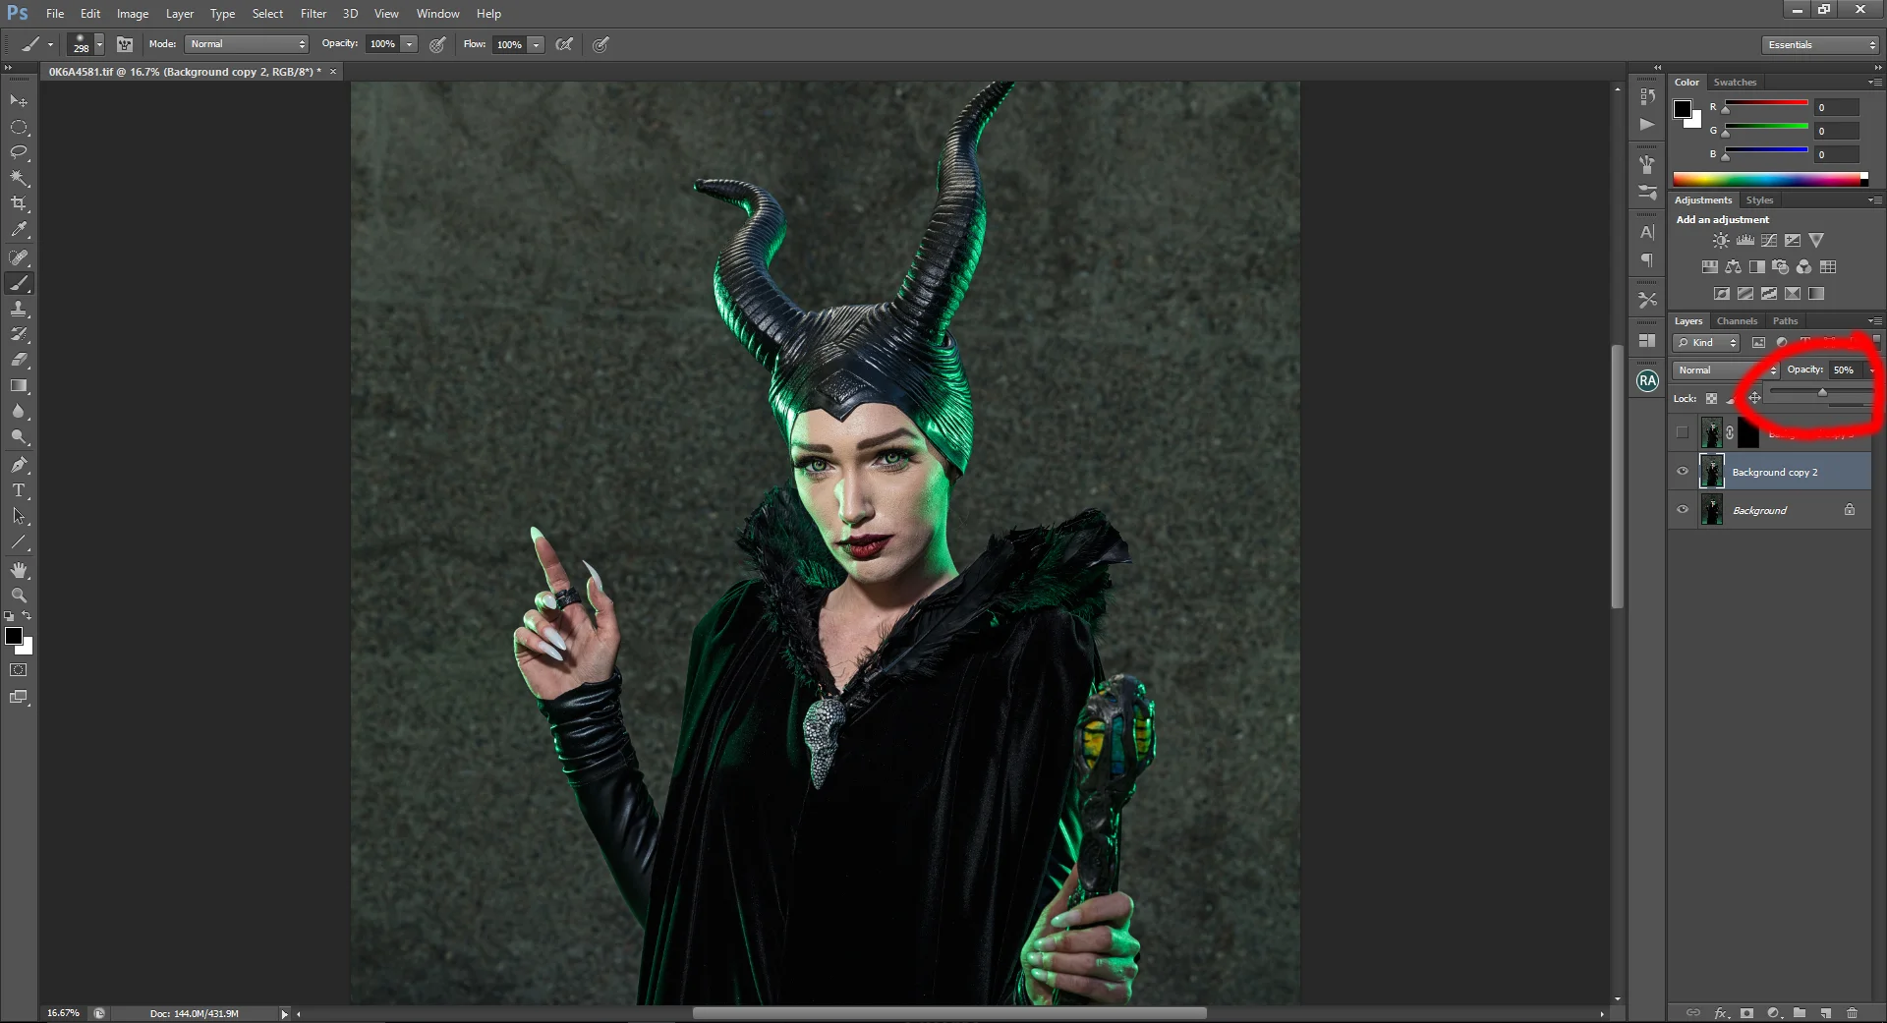
Task: Click the zoom percentage field 16.67%
Action: [x=63, y=1013]
